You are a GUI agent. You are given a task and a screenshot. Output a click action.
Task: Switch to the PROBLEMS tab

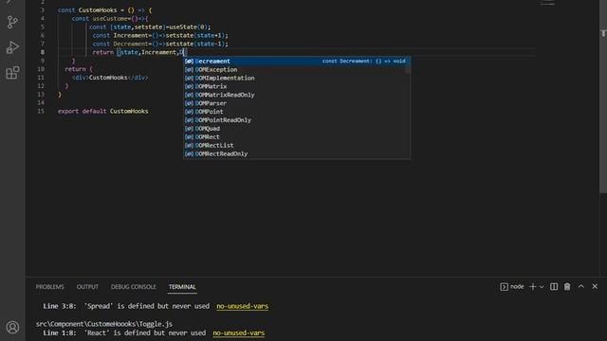point(50,287)
